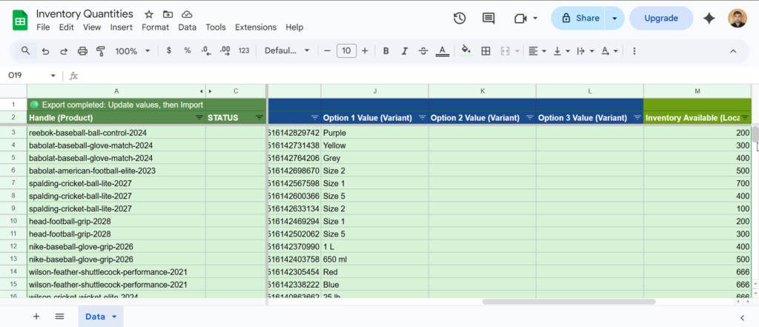
Task: Click the print icon in toolbar
Action: pos(82,51)
